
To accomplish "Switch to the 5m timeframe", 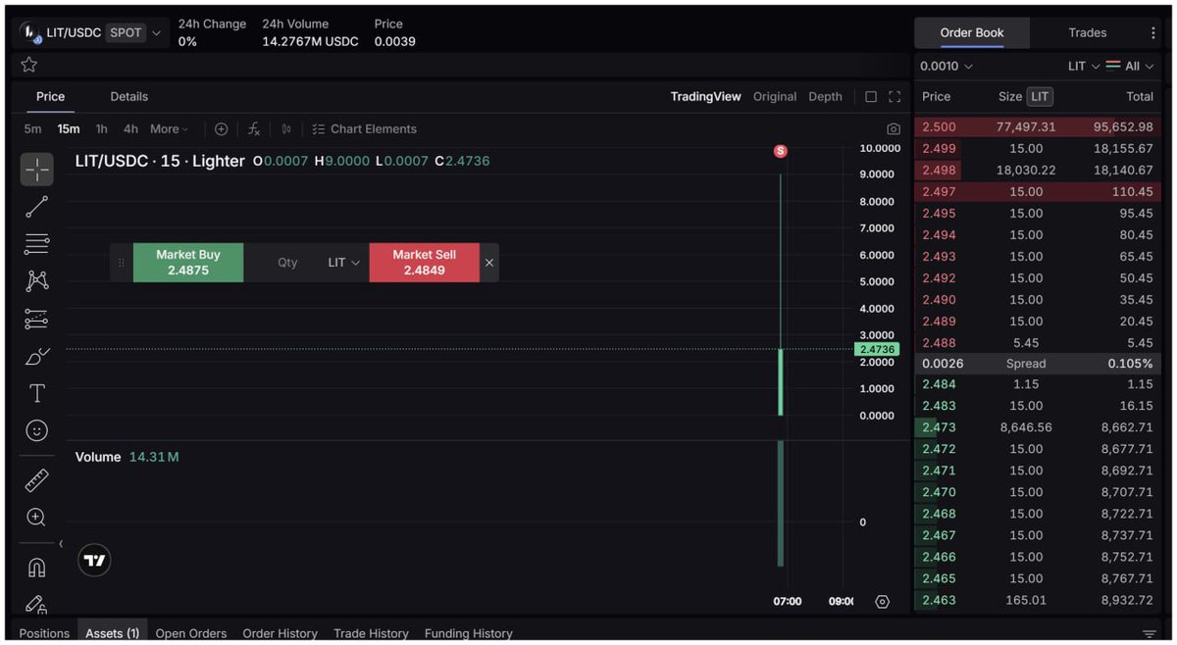I will coord(33,129).
